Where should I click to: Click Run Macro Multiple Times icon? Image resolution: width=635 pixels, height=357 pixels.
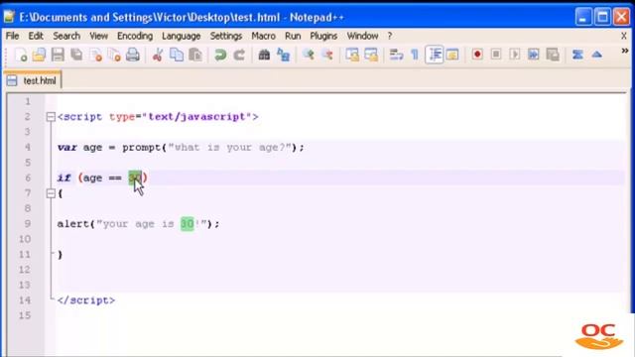coord(534,55)
